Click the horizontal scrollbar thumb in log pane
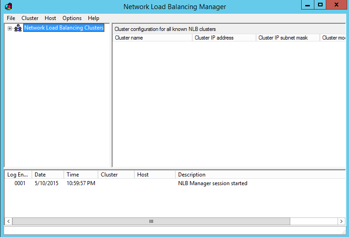349x237 pixels. click(x=151, y=221)
